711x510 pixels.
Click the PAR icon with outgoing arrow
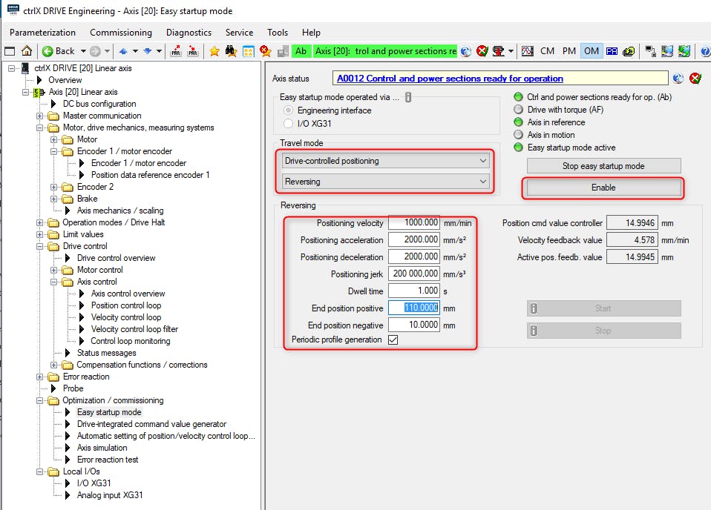(x=176, y=50)
